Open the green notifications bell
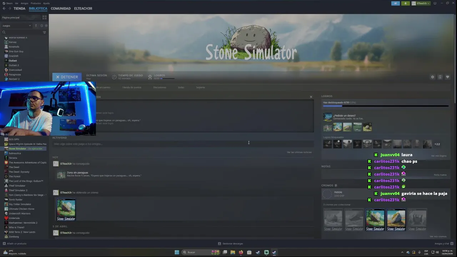 click(x=405, y=3)
